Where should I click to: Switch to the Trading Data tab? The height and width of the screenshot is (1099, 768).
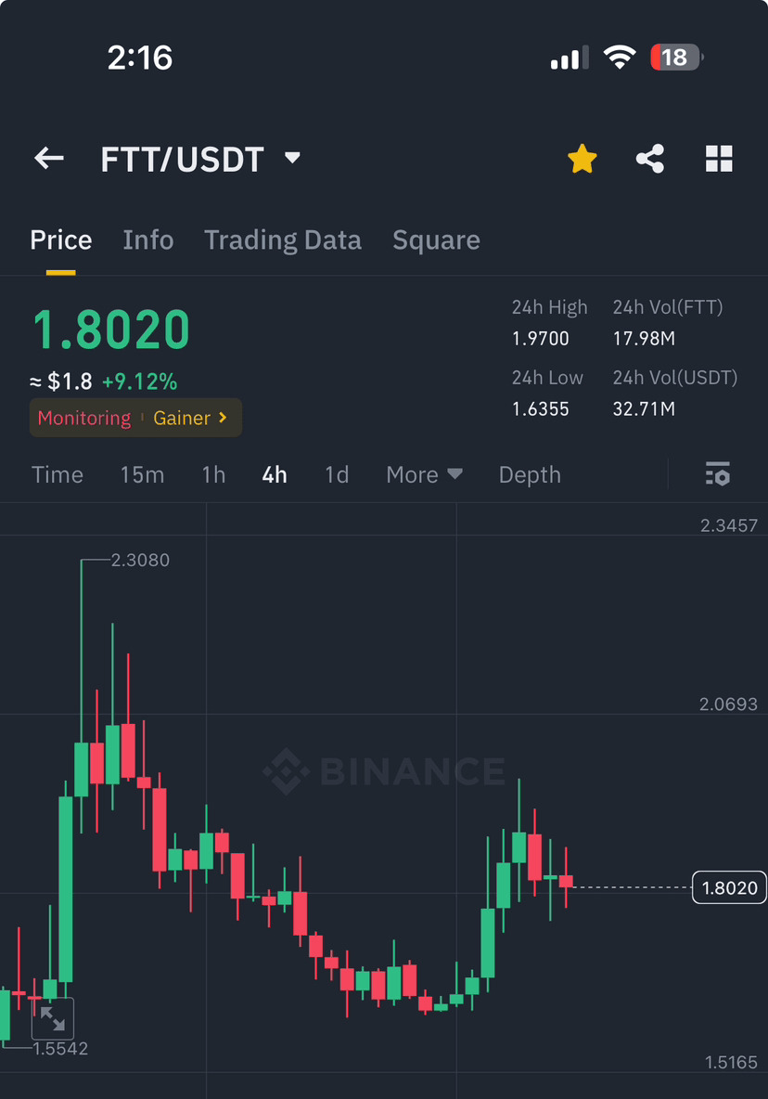[283, 240]
